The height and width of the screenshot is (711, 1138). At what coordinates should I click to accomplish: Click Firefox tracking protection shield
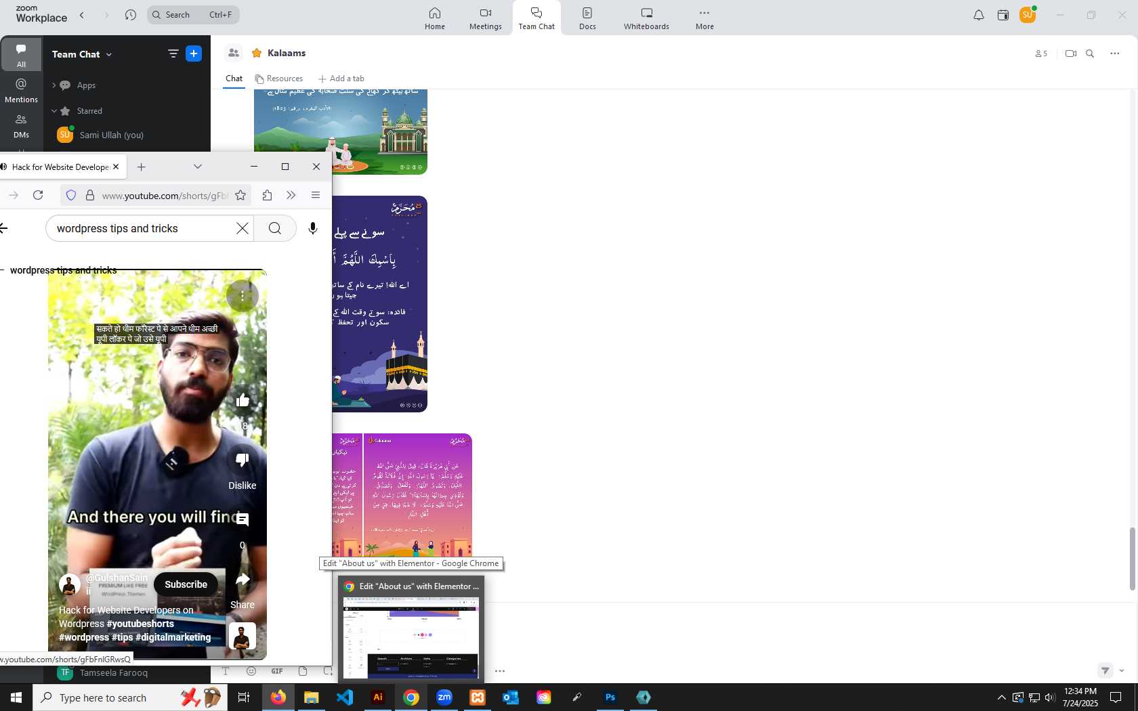click(71, 195)
